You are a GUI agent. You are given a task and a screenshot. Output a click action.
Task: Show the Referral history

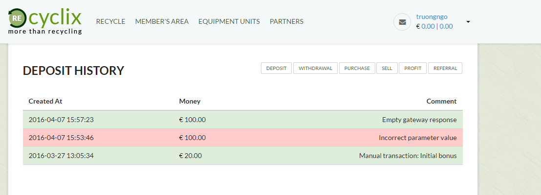pyautogui.click(x=445, y=69)
